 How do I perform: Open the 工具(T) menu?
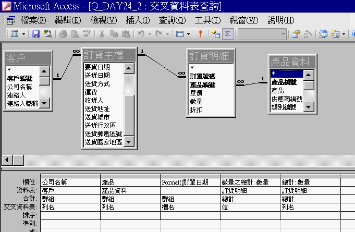click(208, 20)
